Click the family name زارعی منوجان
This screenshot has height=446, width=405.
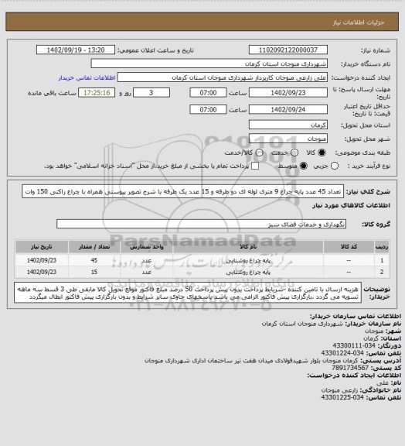tap(340, 390)
